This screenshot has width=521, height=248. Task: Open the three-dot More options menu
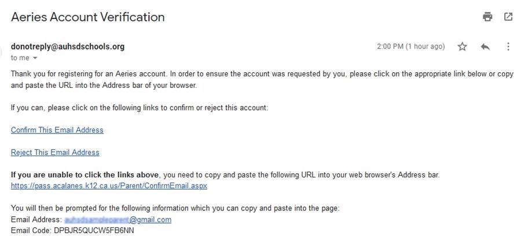point(508,46)
